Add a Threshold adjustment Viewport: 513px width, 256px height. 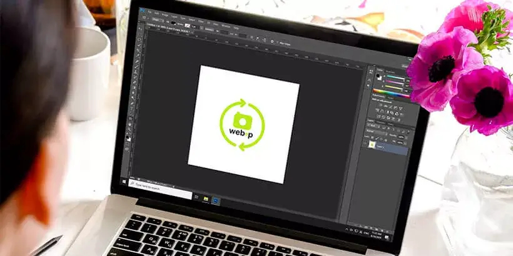(x=389, y=118)
